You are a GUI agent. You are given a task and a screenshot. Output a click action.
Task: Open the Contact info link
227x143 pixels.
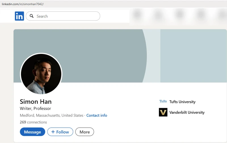[x=97, y=115]
